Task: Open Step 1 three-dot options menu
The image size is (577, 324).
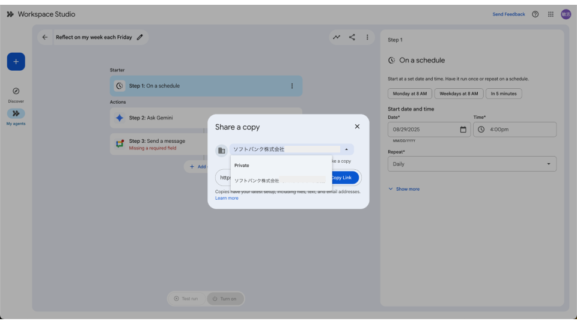Action: (292, 86)
